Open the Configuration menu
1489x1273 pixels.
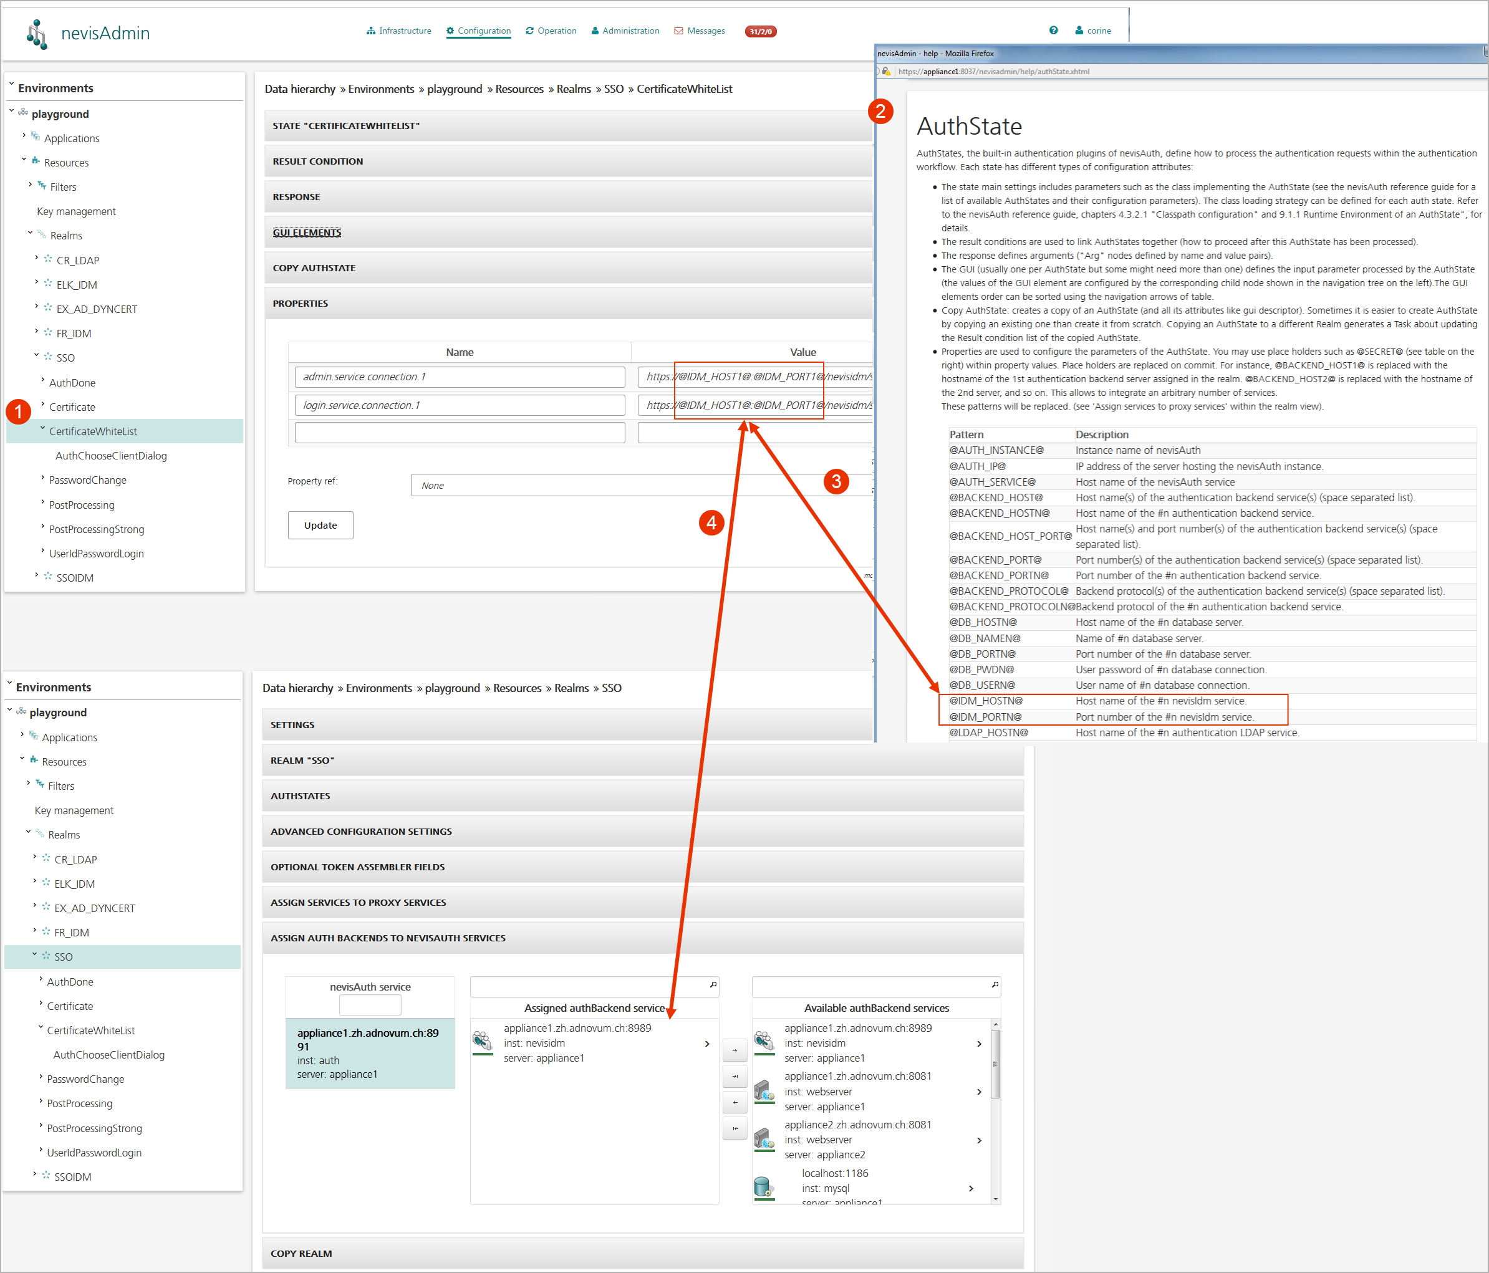478,31
